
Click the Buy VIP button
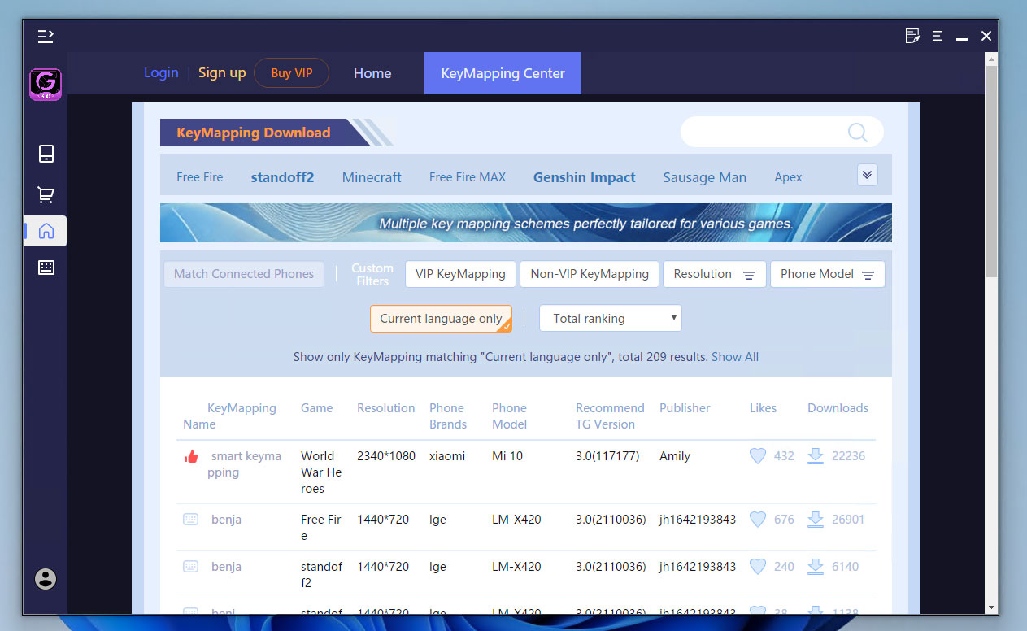(291, 73)
